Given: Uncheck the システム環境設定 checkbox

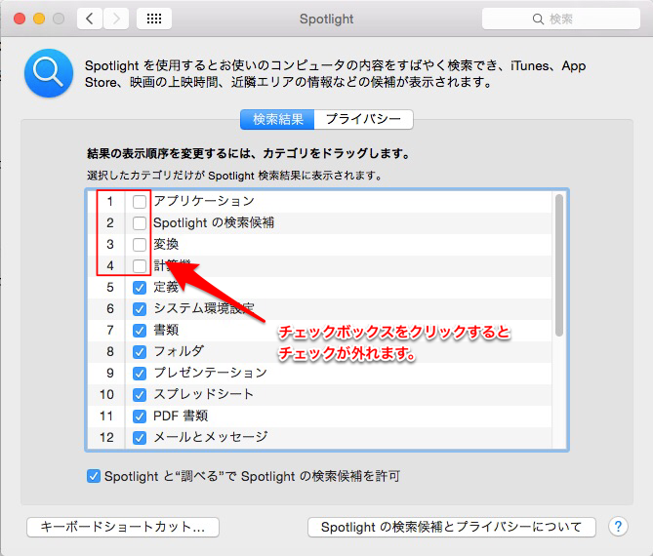Looking at the screenshot, I should click(x=140, y=309).
